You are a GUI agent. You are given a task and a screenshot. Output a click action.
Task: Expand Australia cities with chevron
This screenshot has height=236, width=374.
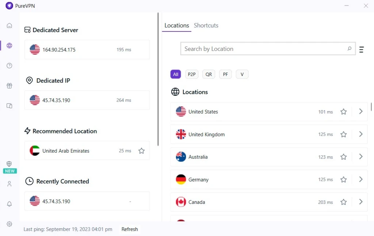360,156
